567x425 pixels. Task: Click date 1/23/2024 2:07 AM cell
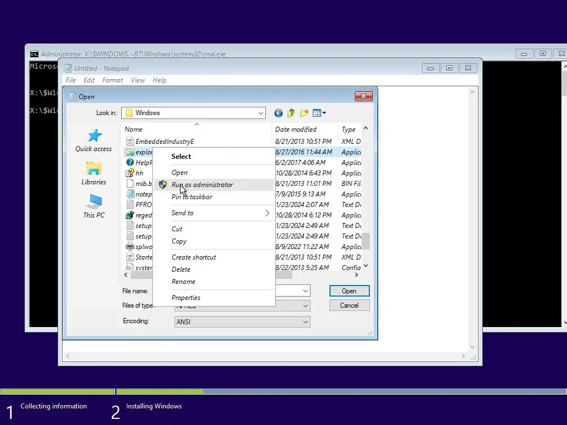click(x=302, y=205)
